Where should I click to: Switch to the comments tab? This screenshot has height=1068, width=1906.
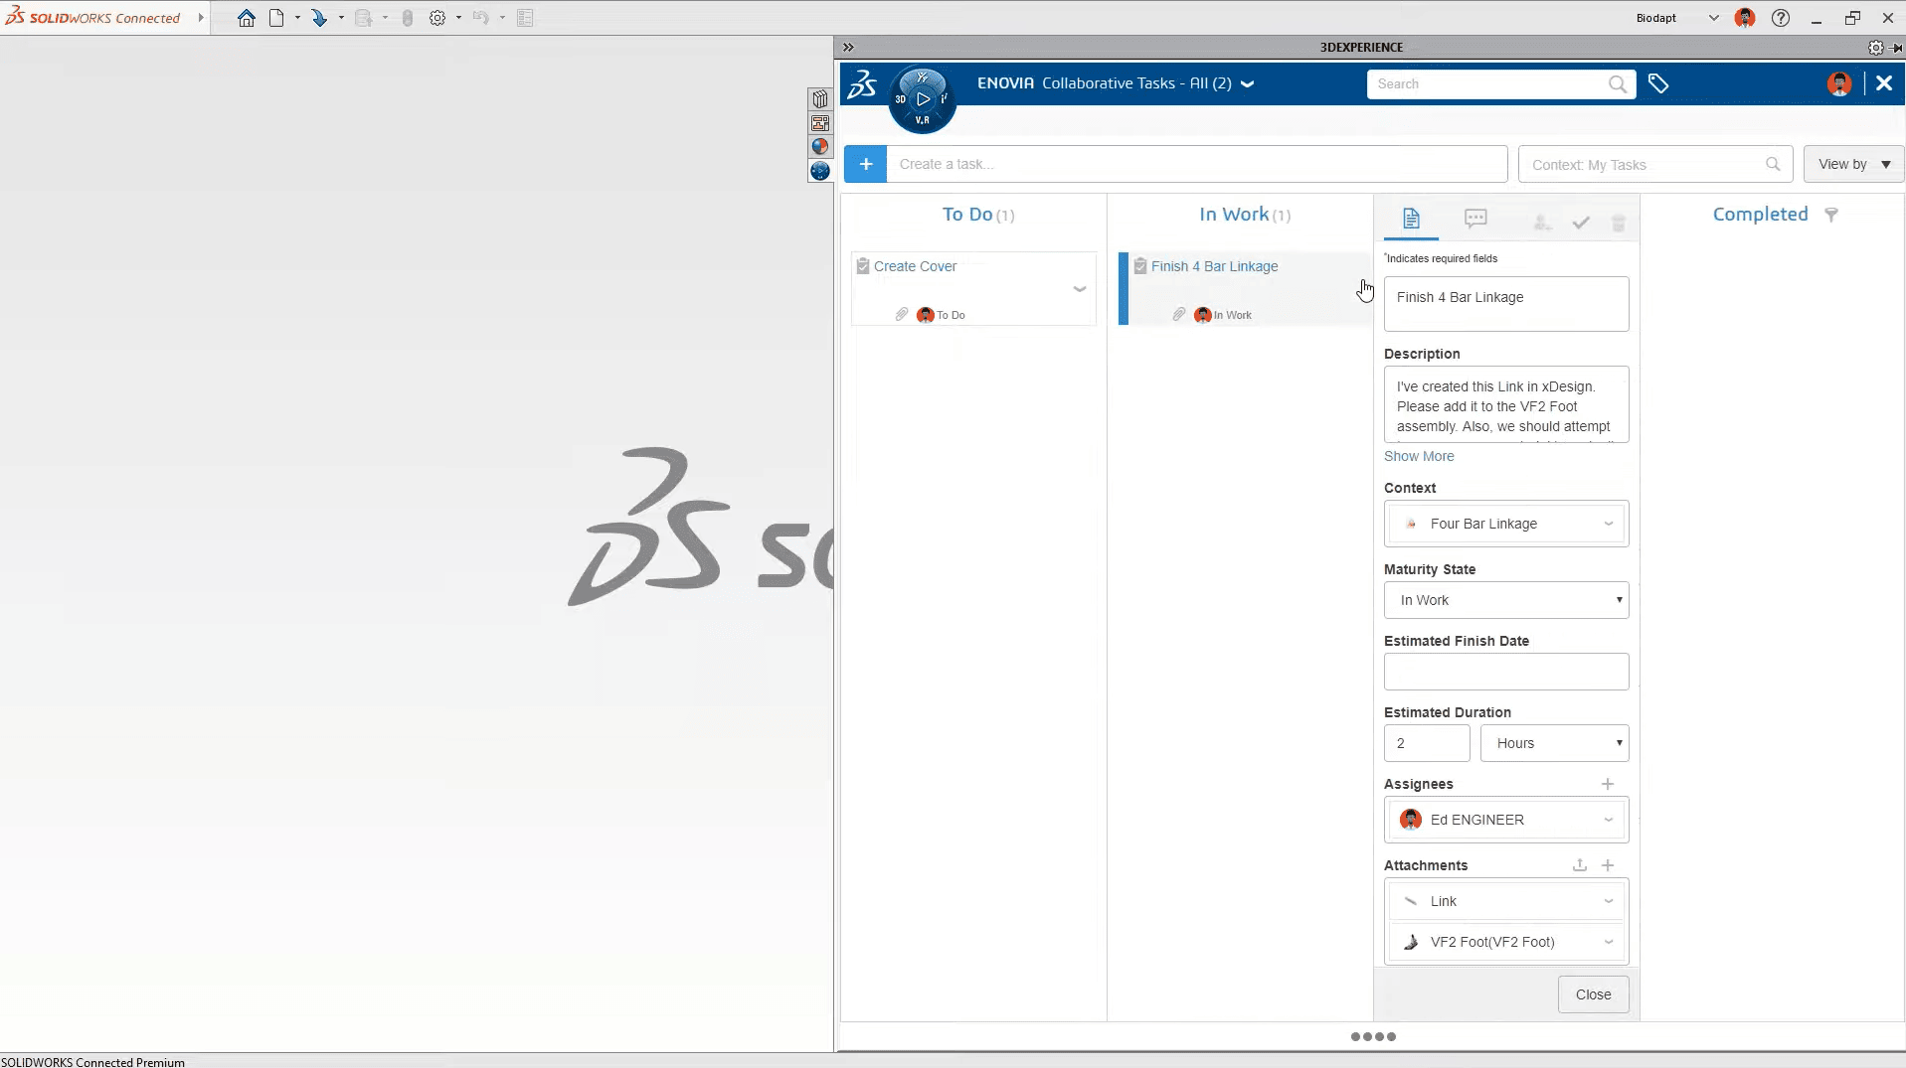(1475, 219)
